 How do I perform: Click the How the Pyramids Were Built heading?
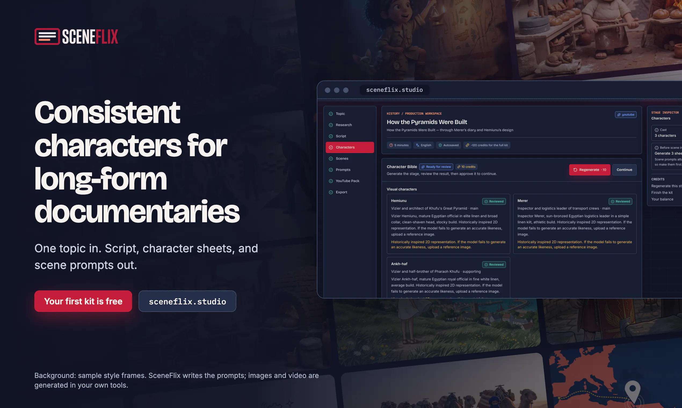pyautogui.click(x=427, y=122)
